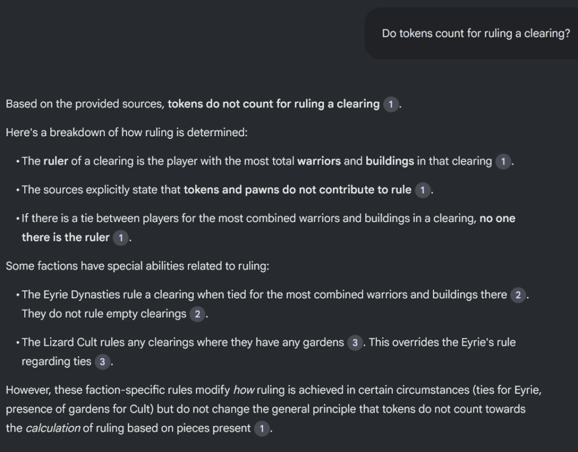578x452 pixels.
Task: Open citation 1 after 'there is the ruler'
Action: [121, 238]
